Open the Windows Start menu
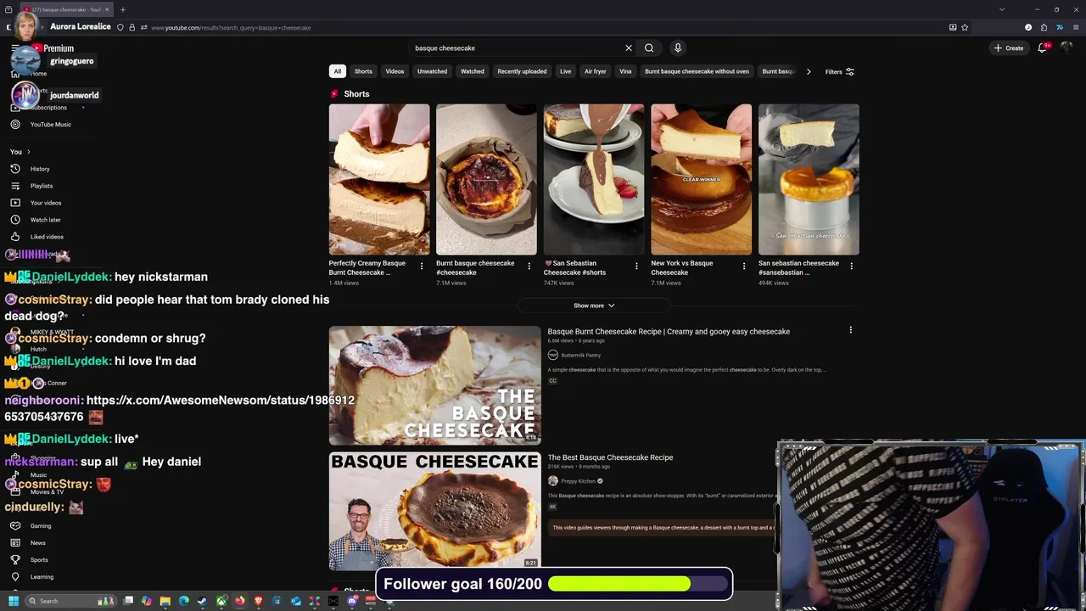This screenshot has width=1086, height=611. click(x=13, y=601)
